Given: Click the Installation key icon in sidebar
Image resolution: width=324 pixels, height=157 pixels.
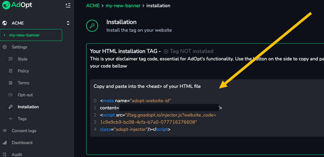Looking at the screenshot, I should pyautogui.click(x=11, y=107).
